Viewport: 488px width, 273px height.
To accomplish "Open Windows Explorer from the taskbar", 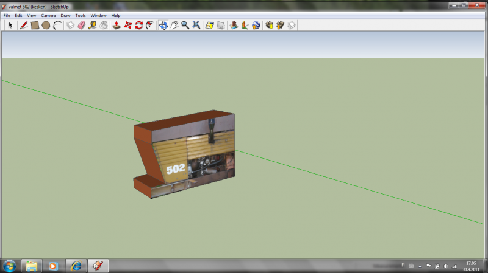I will pos(32,266).
